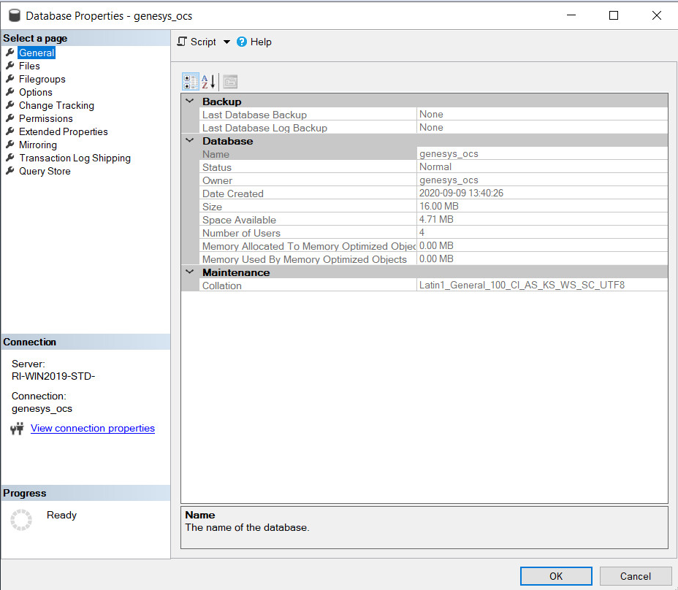This screenshot has width=678, height=590.
Task: Click the Categorized view icon
Action: click(190, 82)
